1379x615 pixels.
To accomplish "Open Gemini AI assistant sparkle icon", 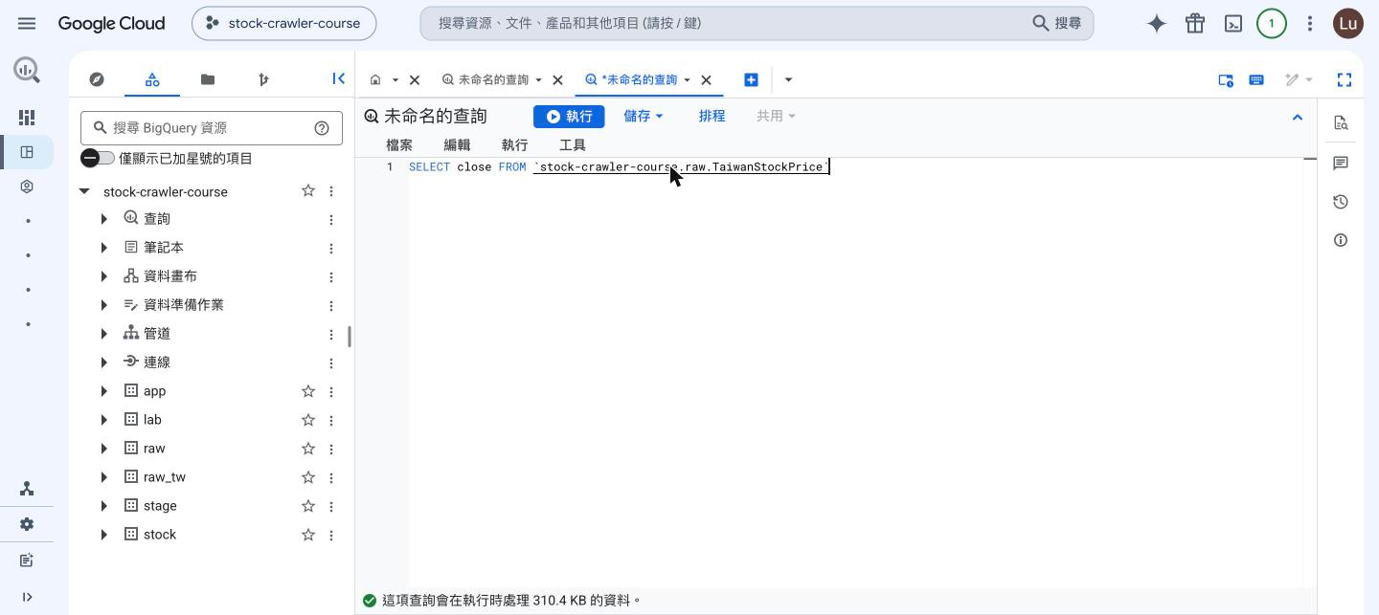I will click(1157, 24).
